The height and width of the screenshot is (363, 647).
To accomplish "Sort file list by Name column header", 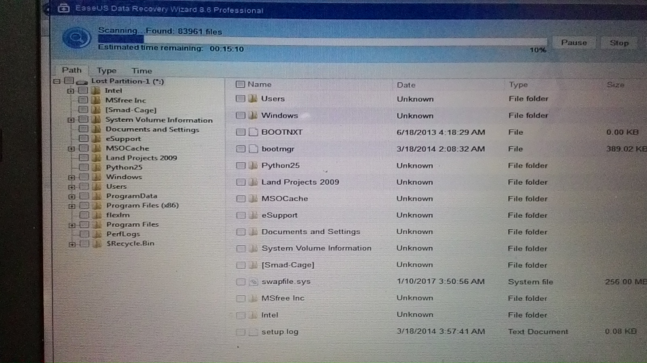I will click(259, 84).
